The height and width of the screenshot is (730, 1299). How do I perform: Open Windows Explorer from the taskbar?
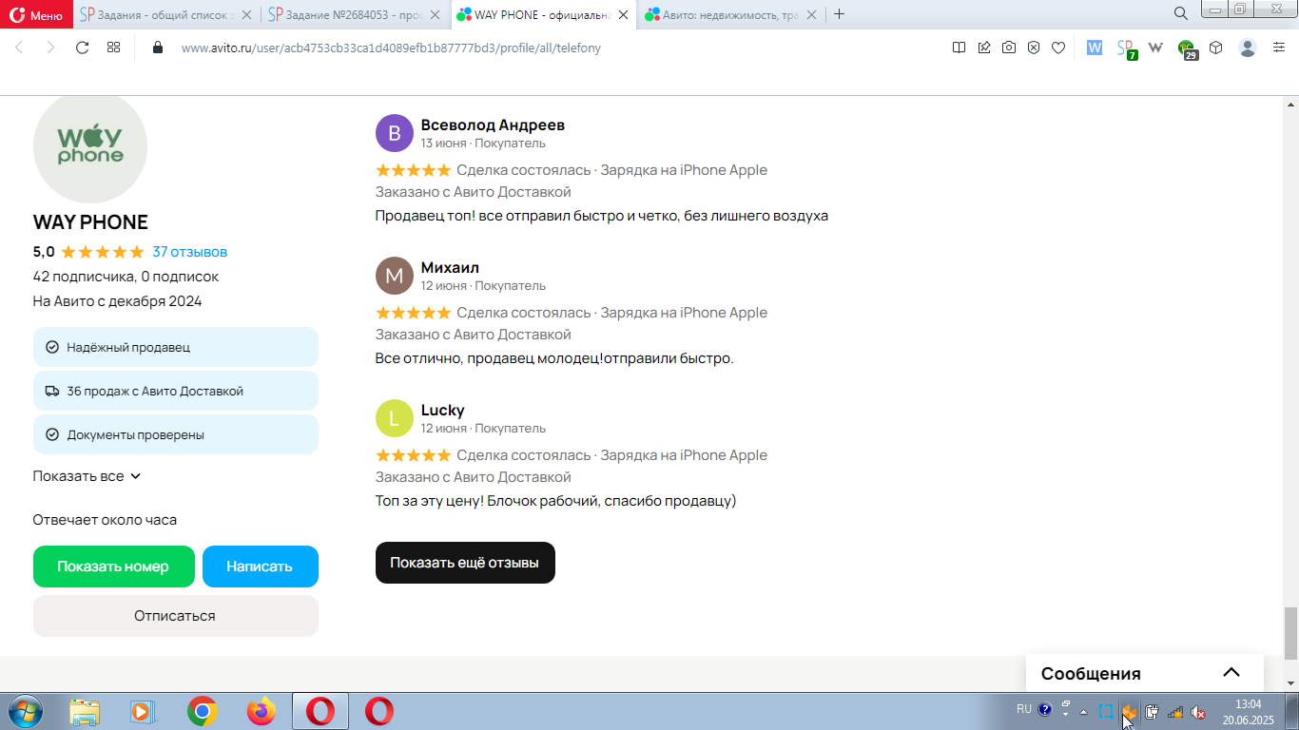[x=85, y=711]
